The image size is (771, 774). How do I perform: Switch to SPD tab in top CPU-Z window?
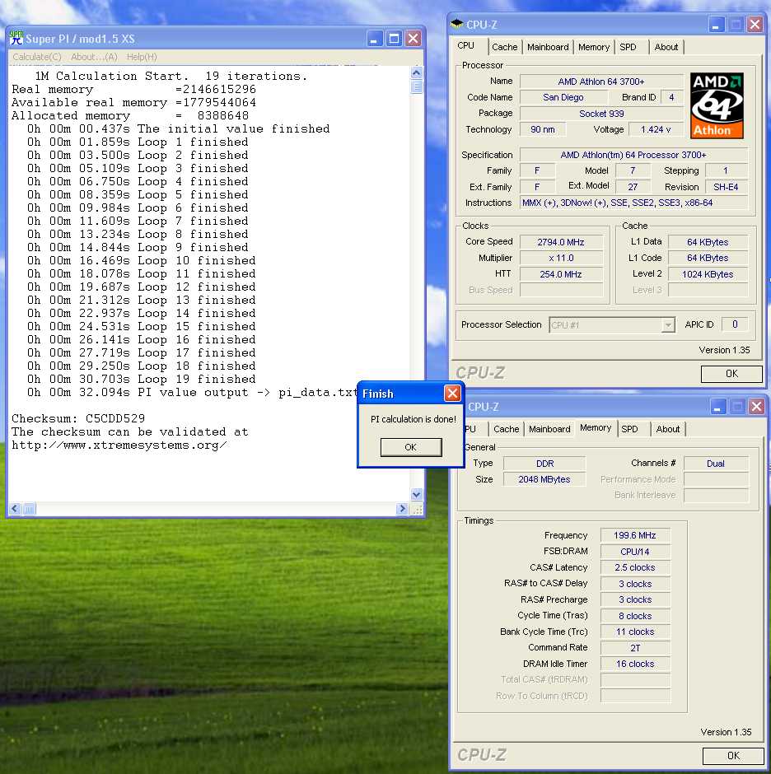click(628, 47)
